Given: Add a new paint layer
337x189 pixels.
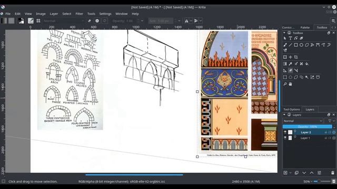Looking at the screenshot, I should click(x=285, y=173).
